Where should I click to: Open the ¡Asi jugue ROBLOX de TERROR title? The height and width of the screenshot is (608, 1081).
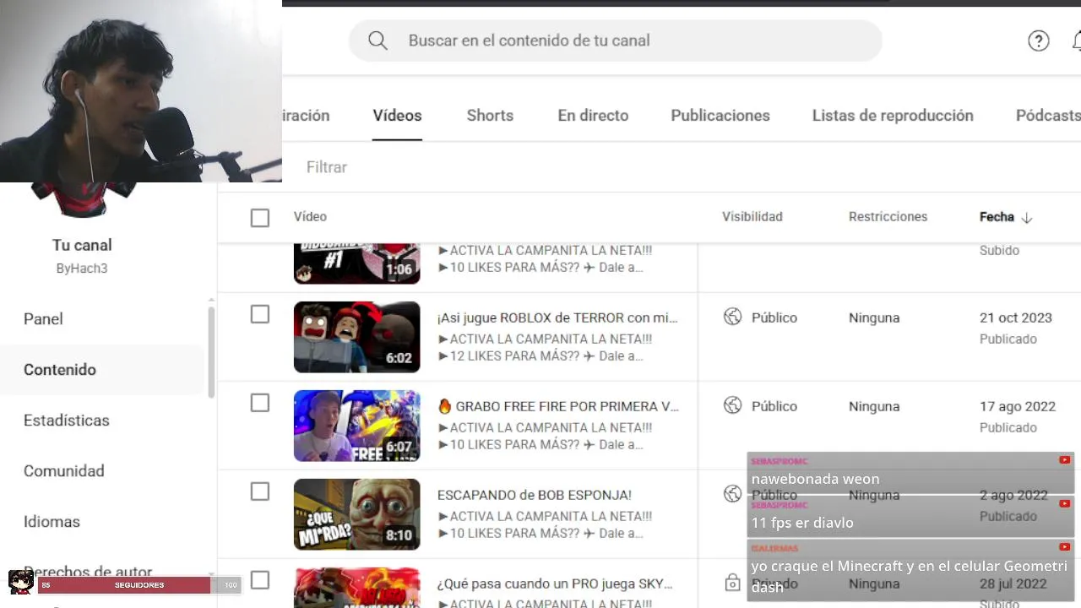(557, 318)
